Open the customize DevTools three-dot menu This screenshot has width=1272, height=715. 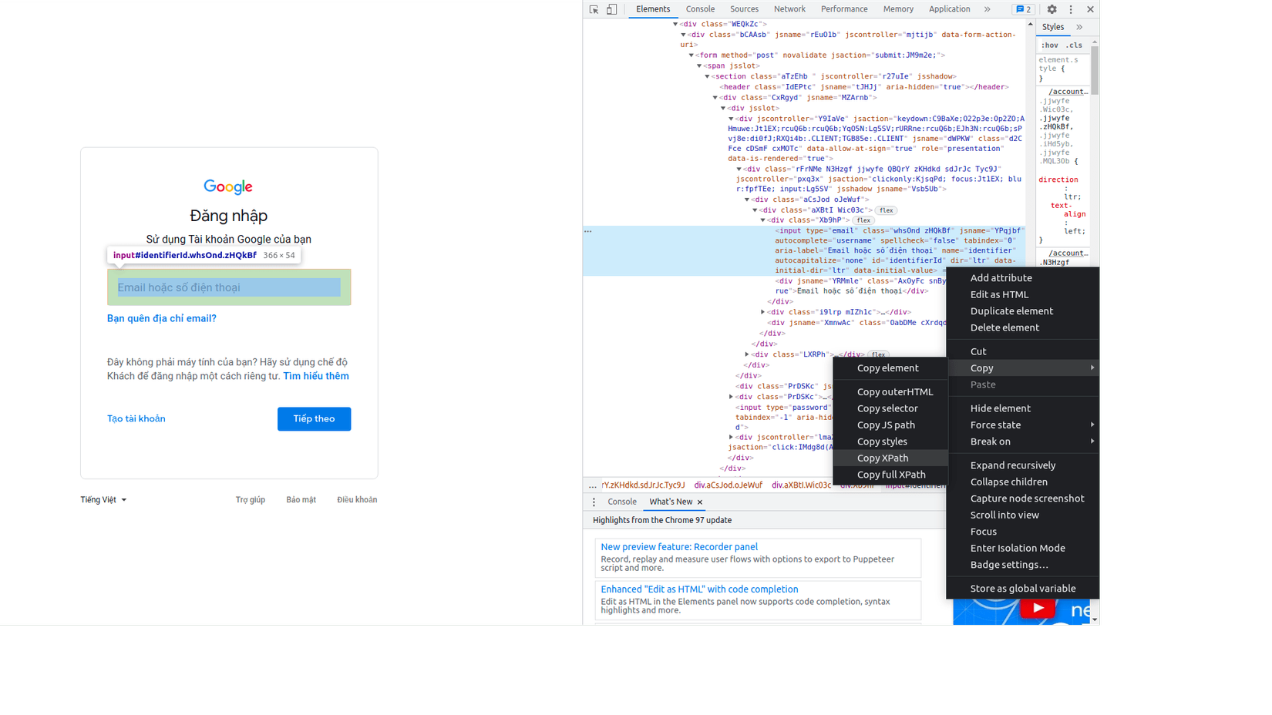click(1071, 9)
